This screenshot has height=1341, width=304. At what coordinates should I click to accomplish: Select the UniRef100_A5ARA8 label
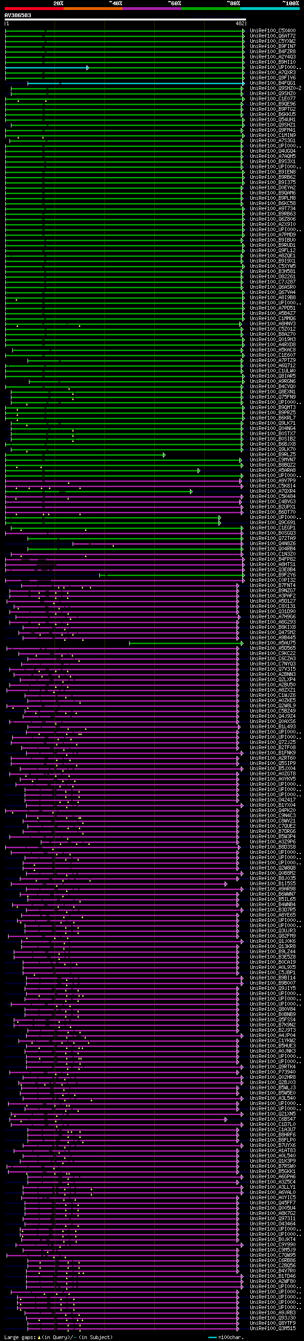pos(272,470)
